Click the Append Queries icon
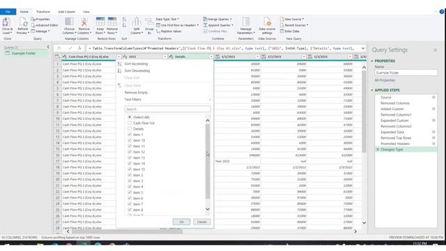Image resolution: width=446 pixels, height=251 pixels. pyautogui.click(x=205, y=25)
